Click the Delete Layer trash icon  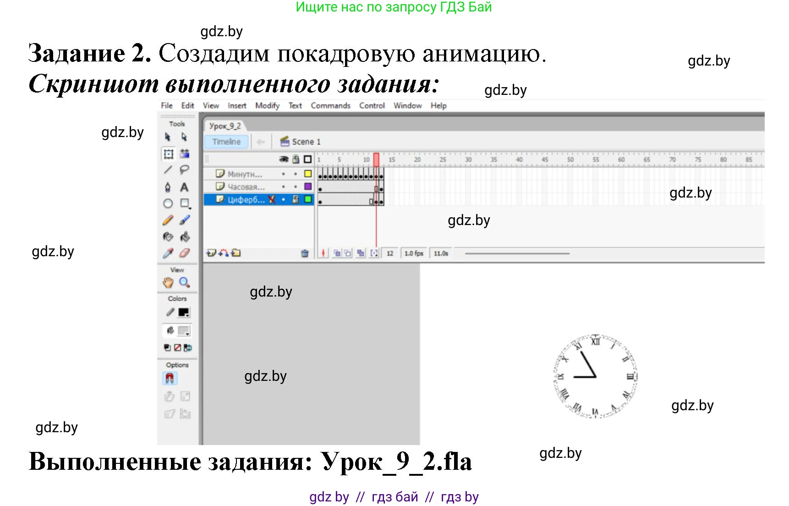pos(305,253)
